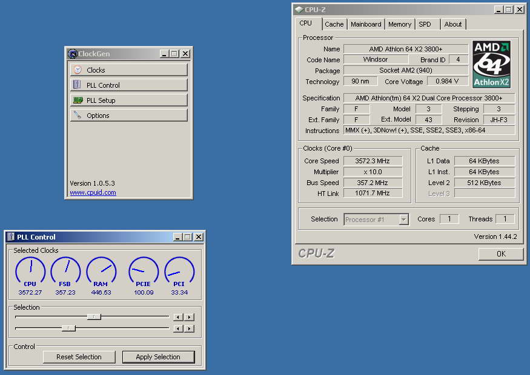Click the PLL Control button icon
Image resolution: width=530 pixels, height=375 pixels.
tap(77, 85)
